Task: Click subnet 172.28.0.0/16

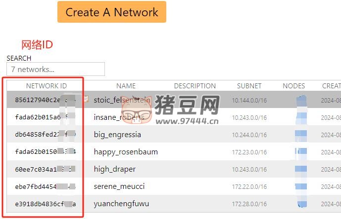Action: [x=249, y=204]
